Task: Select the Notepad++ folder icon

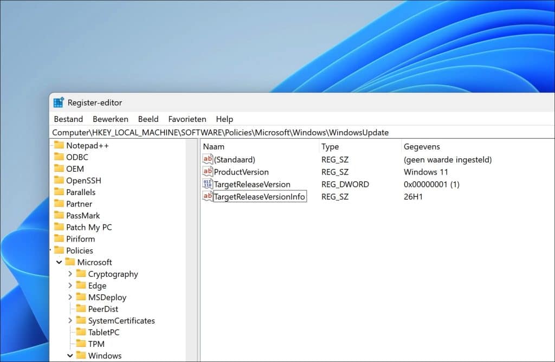Action: (59, 145)
